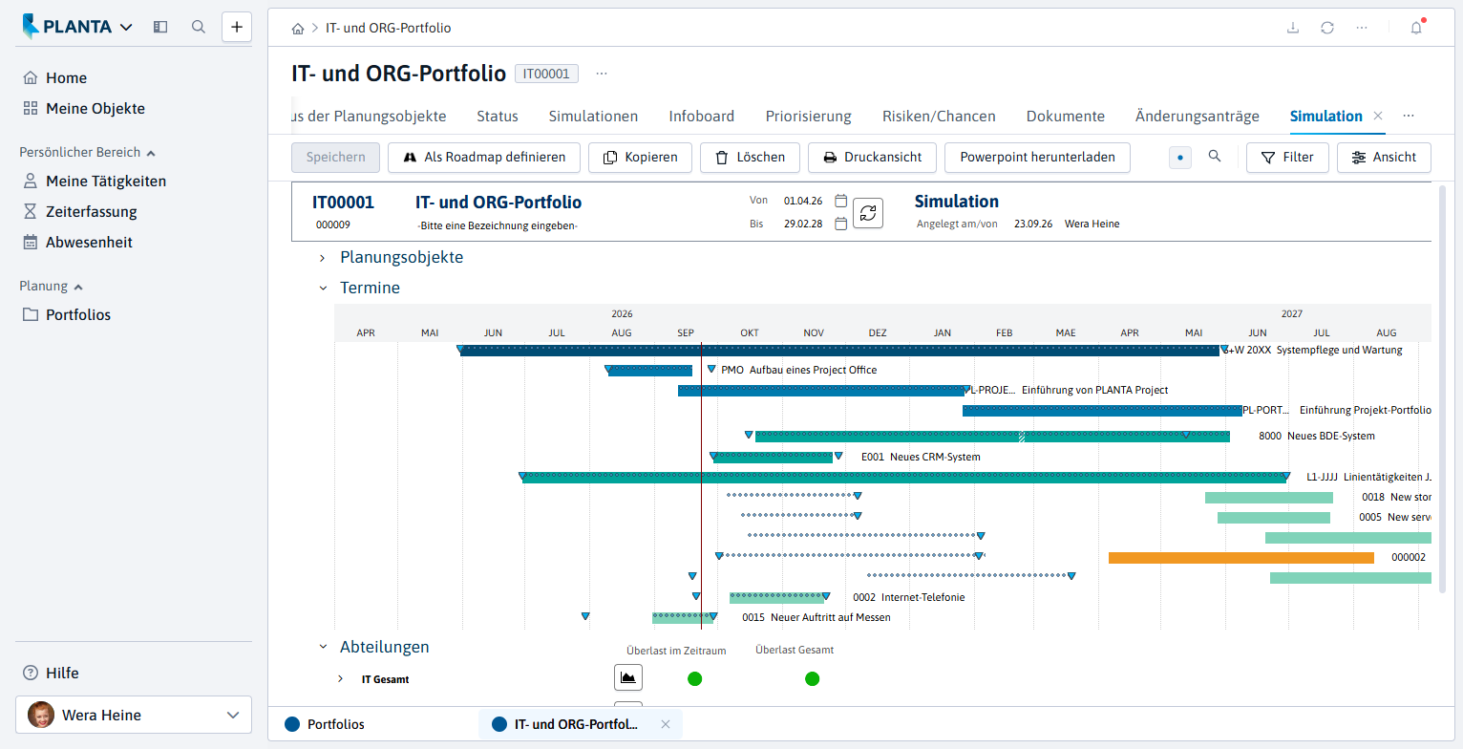Open the calendar picker for the Von date
1463x749 pixels.
tap(840, 201)
